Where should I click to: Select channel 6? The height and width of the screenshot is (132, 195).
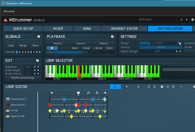tap(31, 52)
